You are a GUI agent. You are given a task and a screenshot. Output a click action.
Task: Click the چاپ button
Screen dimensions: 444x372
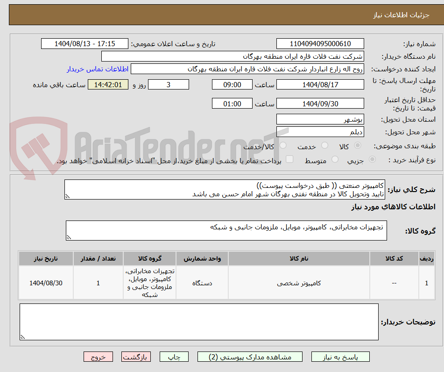[174, 357]
